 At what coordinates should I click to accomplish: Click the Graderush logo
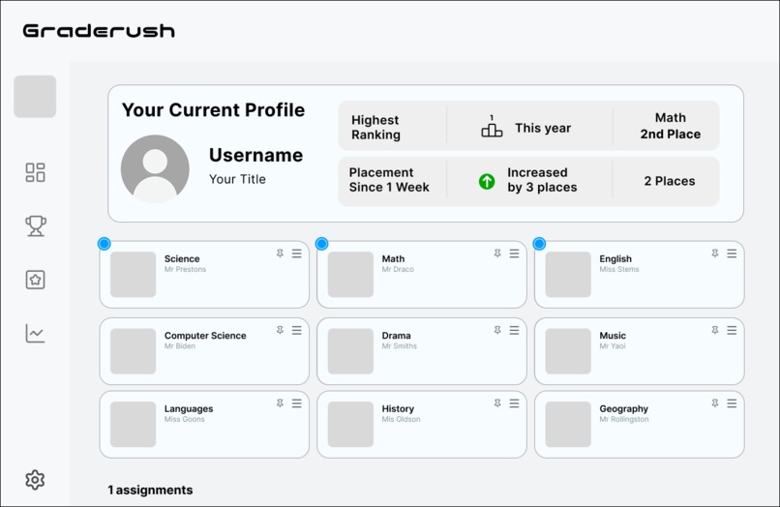[99, 31]
